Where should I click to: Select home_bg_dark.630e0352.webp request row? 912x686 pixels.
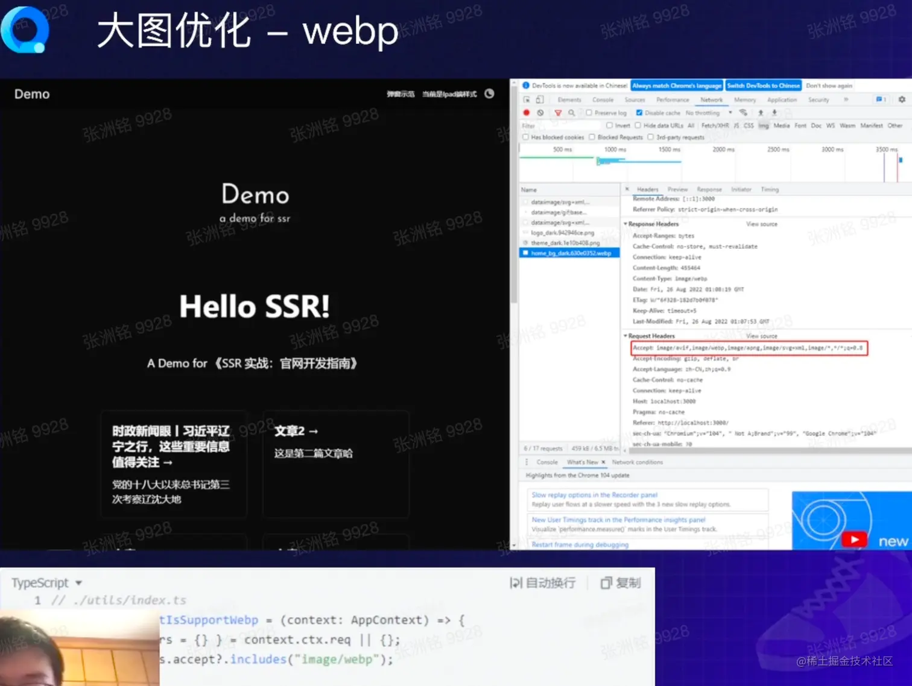pyautogui.click(x=569, y=253)
